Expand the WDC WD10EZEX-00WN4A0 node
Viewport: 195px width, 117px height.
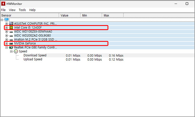(x=7, y=32)
